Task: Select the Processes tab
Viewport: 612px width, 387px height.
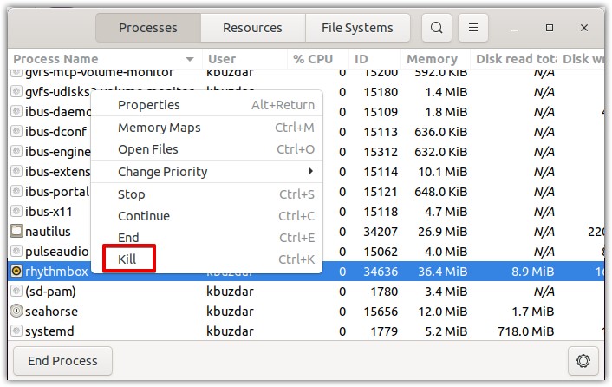Action: [x=147, y=28]
